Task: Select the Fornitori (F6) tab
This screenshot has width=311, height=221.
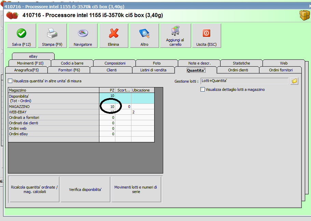Action: [x=69, y=70]
